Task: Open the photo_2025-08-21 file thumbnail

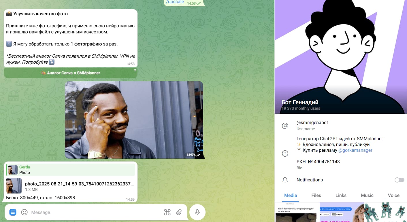Action: pyautogui.click(x=14, y=186)
